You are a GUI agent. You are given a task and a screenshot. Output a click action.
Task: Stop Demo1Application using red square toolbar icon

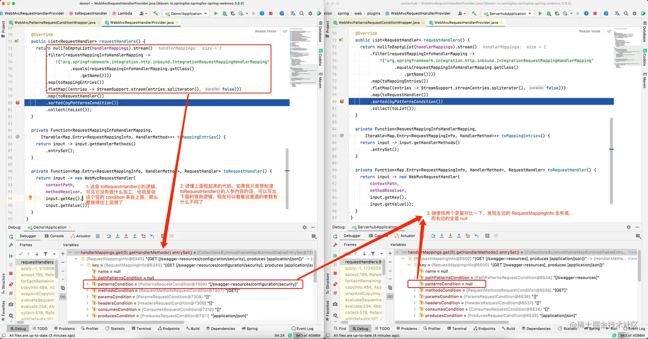(271, 14)
